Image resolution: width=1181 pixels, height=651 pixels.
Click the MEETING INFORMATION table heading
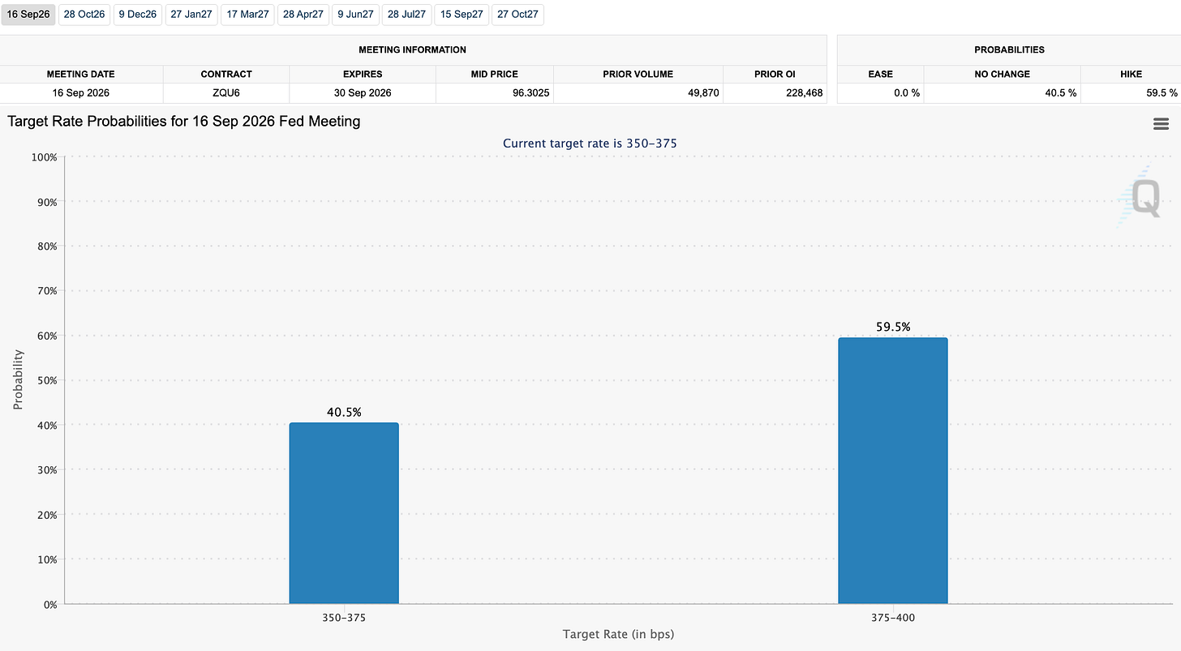click(413, 49)
